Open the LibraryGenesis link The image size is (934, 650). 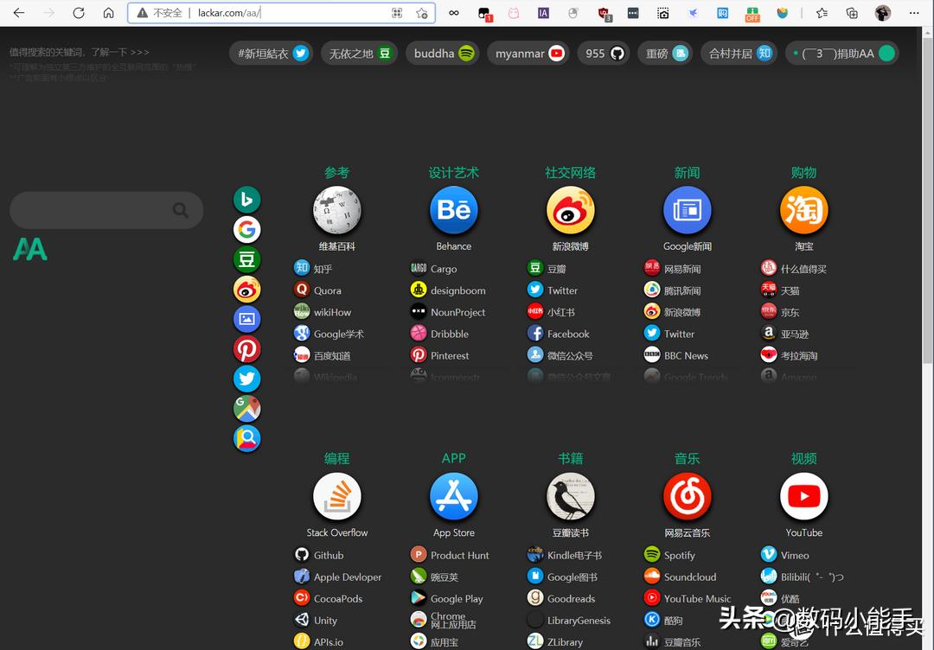click(569, 621)
